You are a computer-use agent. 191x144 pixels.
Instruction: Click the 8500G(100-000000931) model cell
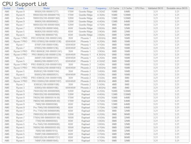(x=47, y=75)
